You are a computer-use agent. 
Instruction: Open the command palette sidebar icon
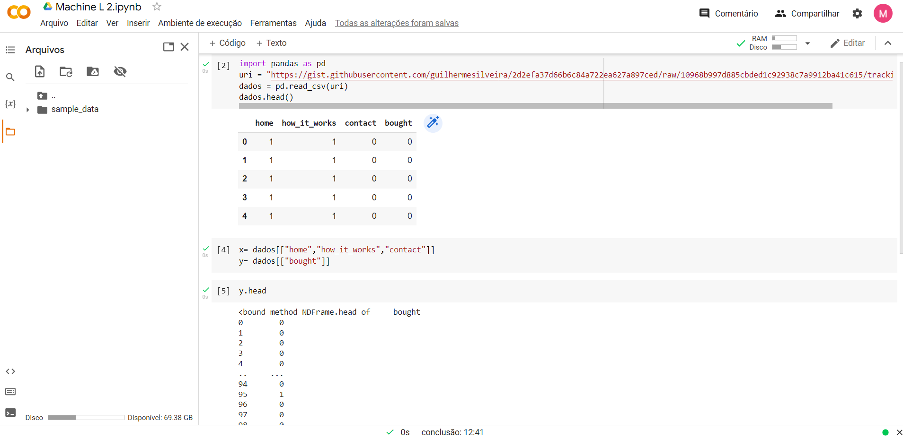pos(10,392)
